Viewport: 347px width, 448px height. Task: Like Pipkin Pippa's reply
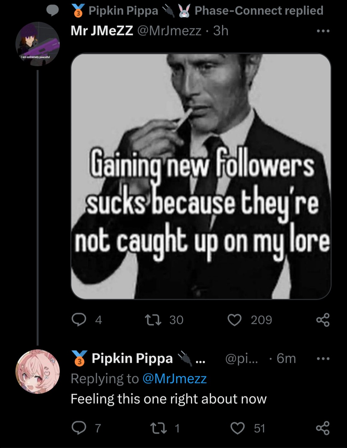coord(238,428)
